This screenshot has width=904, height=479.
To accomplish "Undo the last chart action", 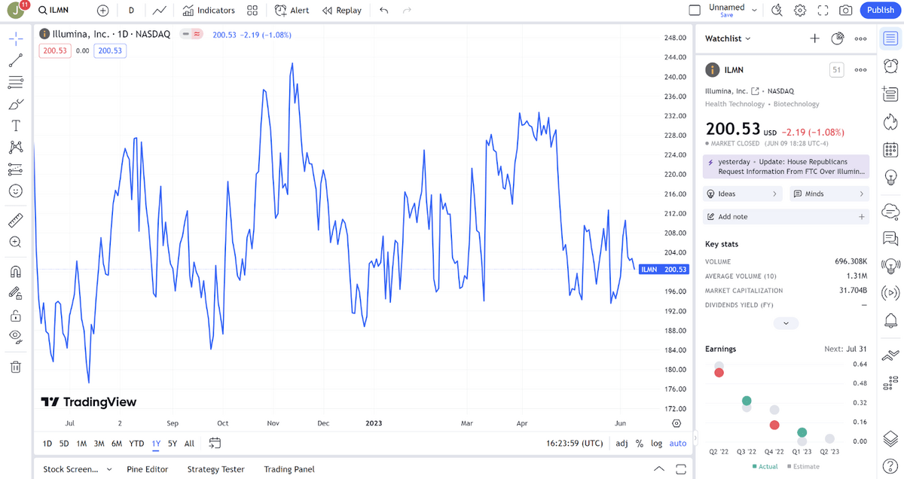I will (x=384, y=11).
